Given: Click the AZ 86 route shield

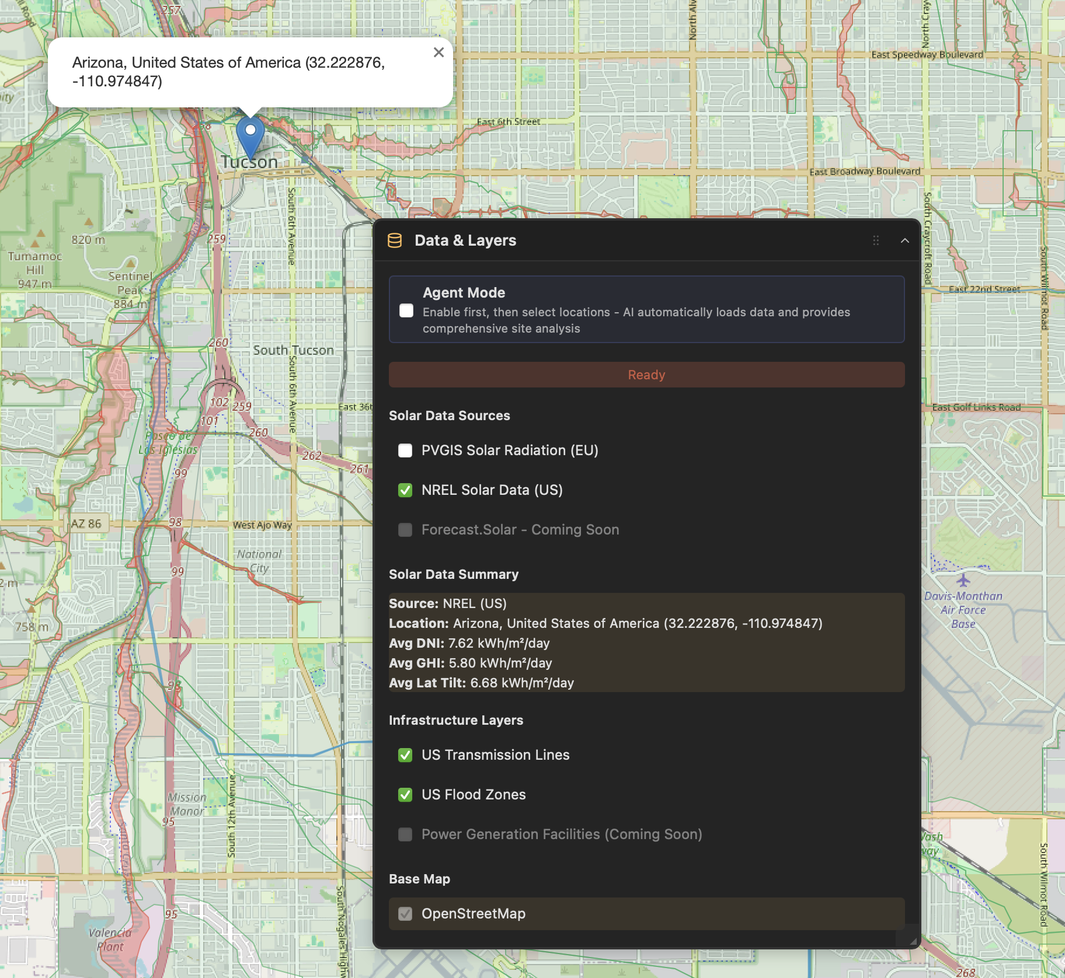Looking at the screenshot, I should click(x=86, y=523).
